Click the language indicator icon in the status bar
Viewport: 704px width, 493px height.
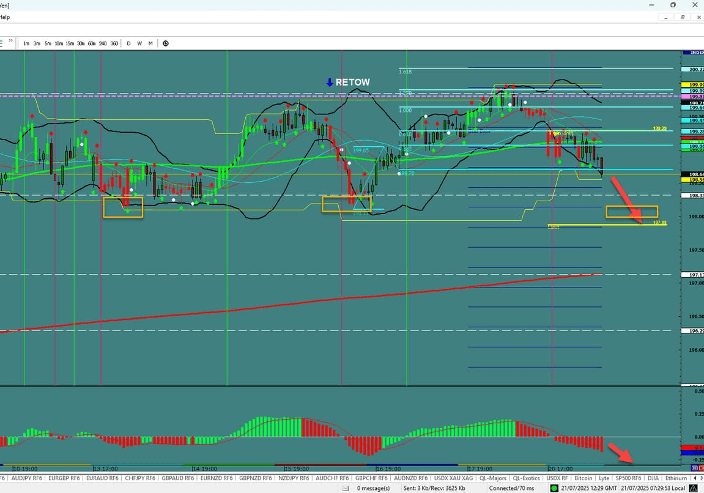693,487
